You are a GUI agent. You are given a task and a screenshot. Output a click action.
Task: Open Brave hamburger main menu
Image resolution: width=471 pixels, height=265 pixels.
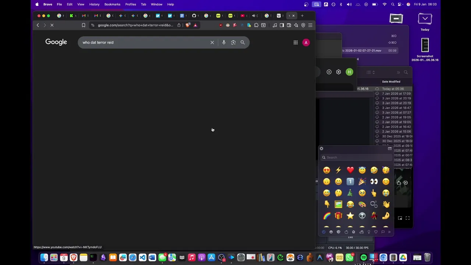(310, 25)
